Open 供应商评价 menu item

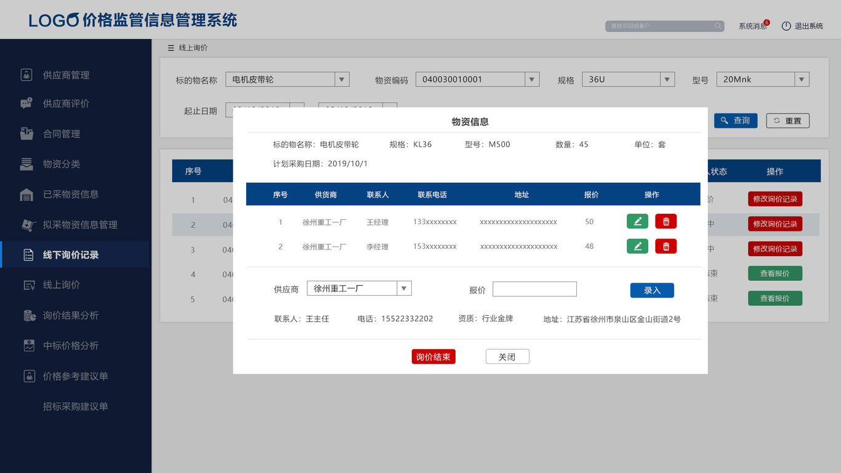(66, 103)
